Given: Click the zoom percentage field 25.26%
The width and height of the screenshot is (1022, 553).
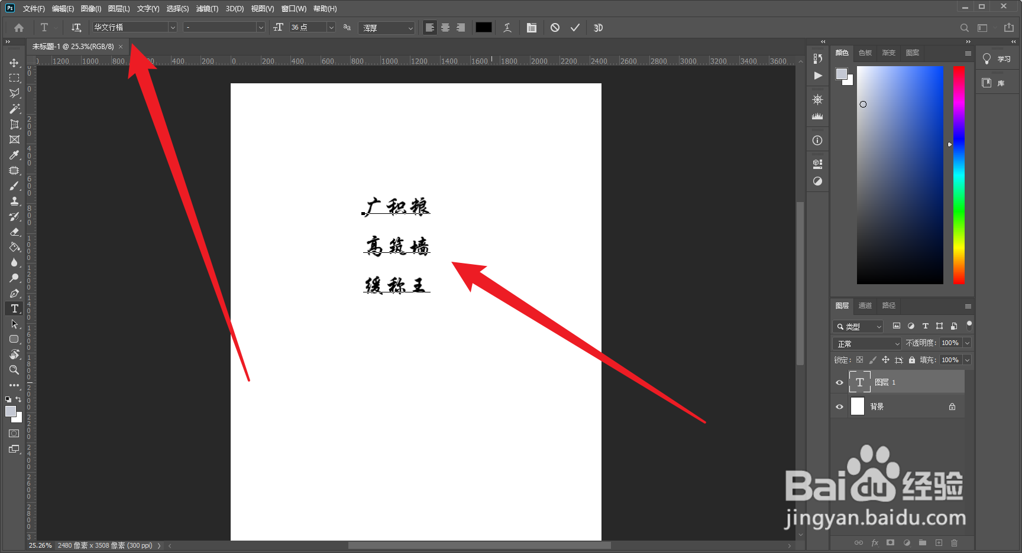Looking at the screenshot, I should coord(40,545).
